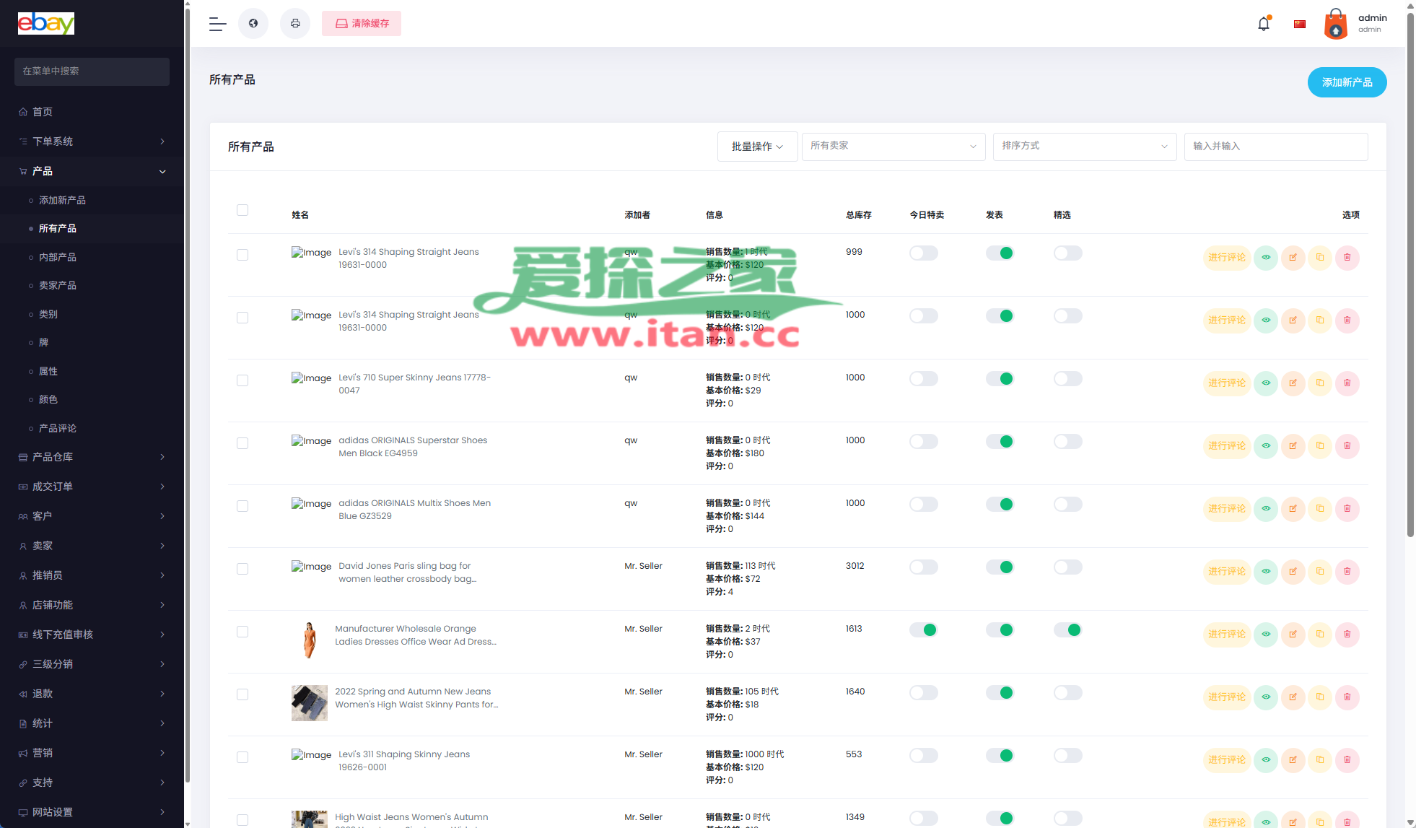This screenshot has width=1416, height=828.
Task: Expand the 下单系统 sidebar menu
Action: pos(92,141)
